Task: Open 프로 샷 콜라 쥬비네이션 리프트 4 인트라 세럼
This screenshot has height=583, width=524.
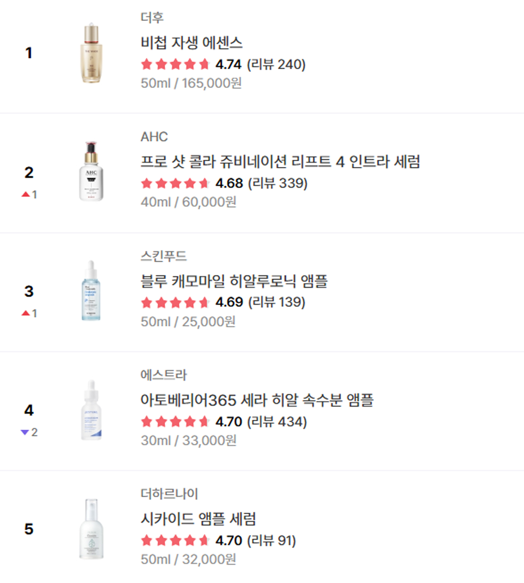Action: click(x=280, y=162)
